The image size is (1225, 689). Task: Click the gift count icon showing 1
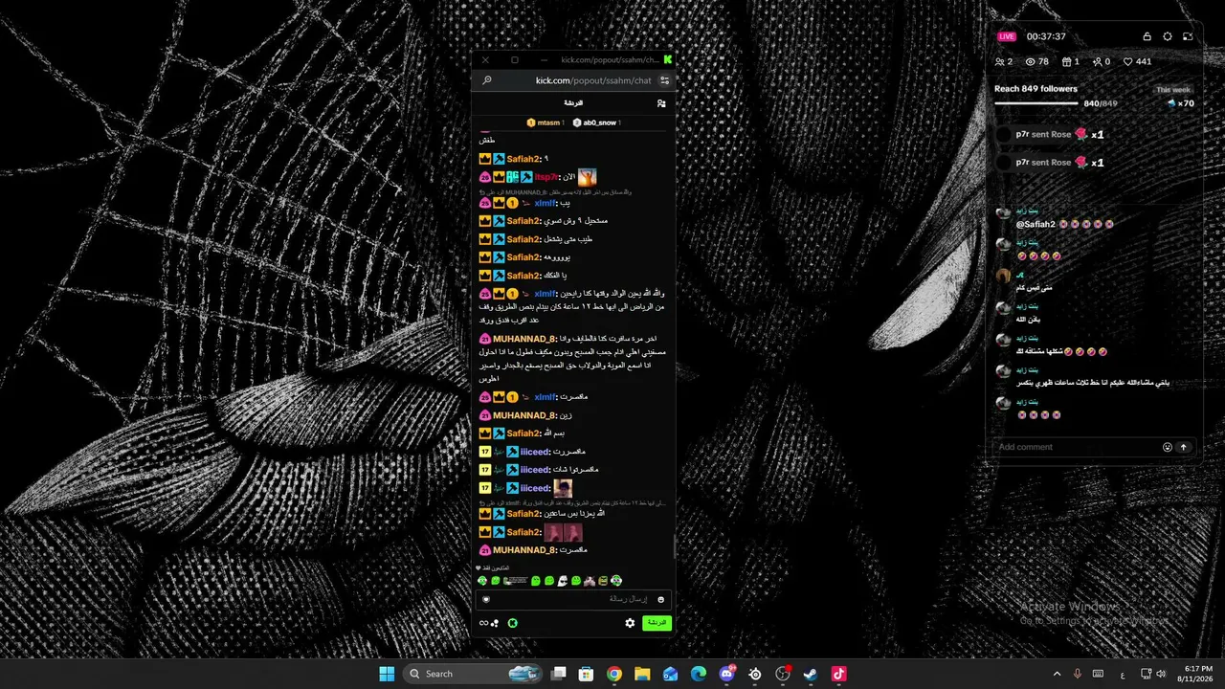pyautogui.click(x=1070, y=61)
